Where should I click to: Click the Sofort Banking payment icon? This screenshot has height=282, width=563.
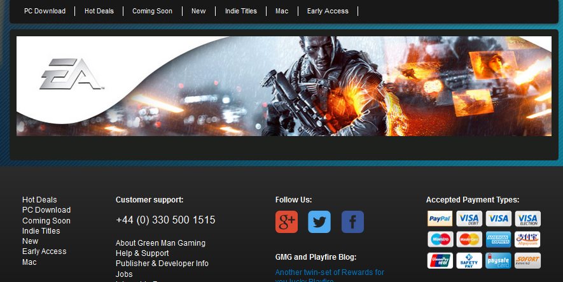[527, 260]
